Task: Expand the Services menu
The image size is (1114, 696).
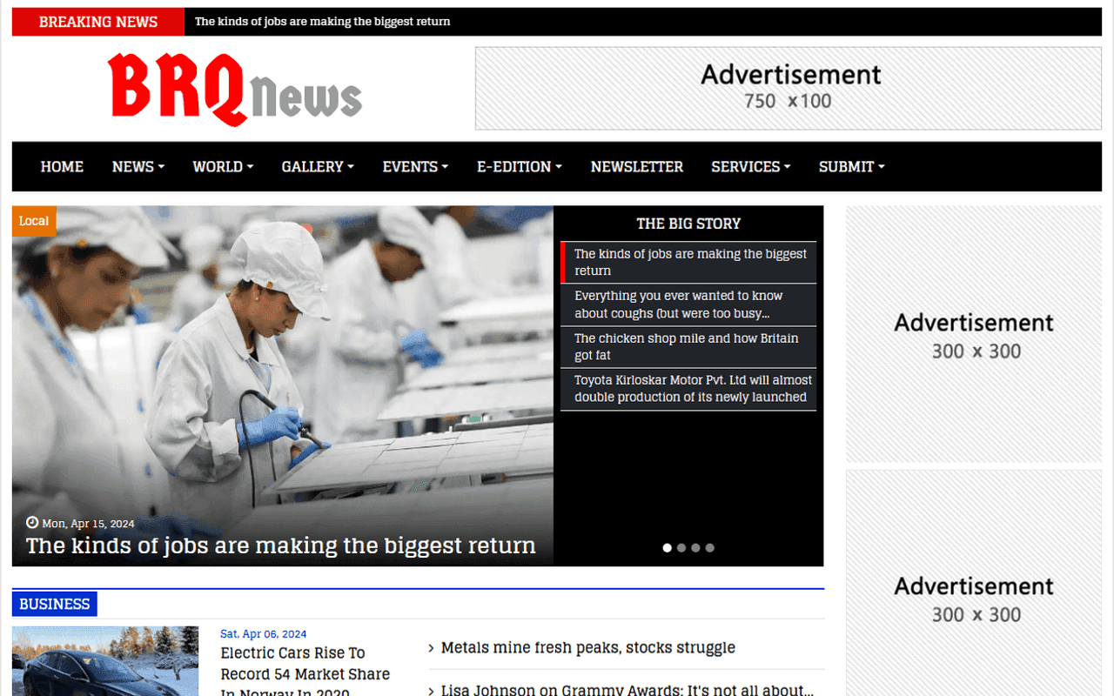Action: [x=750, y=167]
